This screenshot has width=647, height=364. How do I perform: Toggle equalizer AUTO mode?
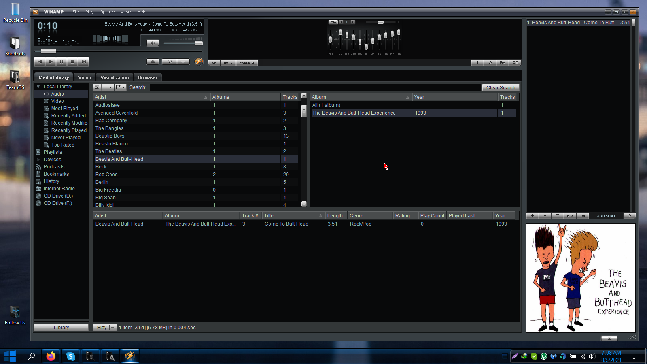228,62
